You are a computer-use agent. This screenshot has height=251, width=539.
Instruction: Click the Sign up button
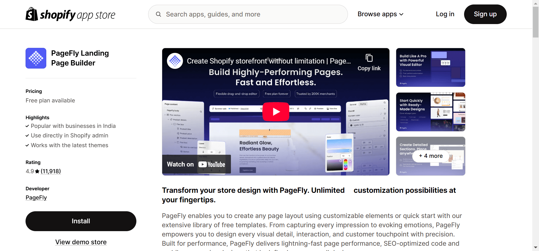485,14
